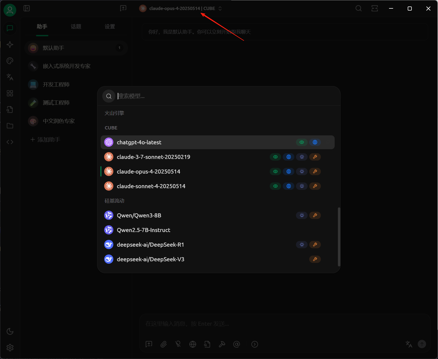Collapse the assistants side panel

[27, 8]
